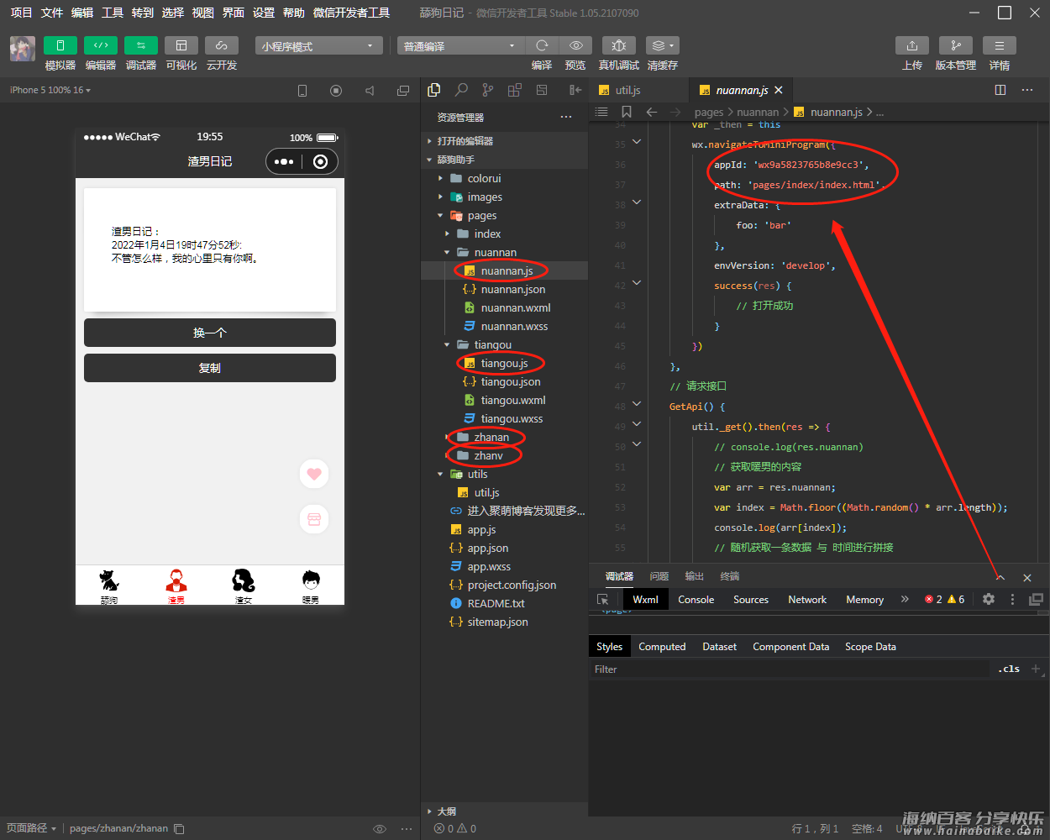Image resolution: width=1050 pixels, height=840 pixels.
Task: Open the source control icon
Action: [488, 90]
